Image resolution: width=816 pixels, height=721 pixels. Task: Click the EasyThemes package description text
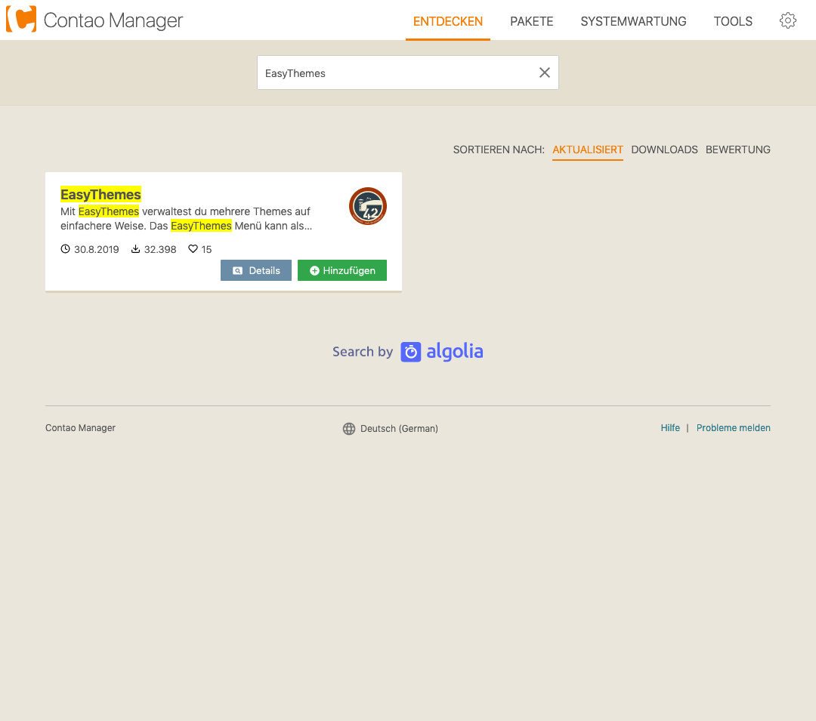[187, 218]
